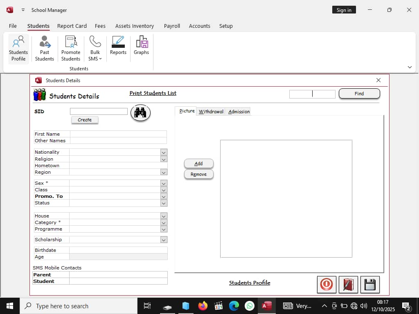Click into the First Name field
Viewport: 419px width, 314px height.
coord(118,134)
